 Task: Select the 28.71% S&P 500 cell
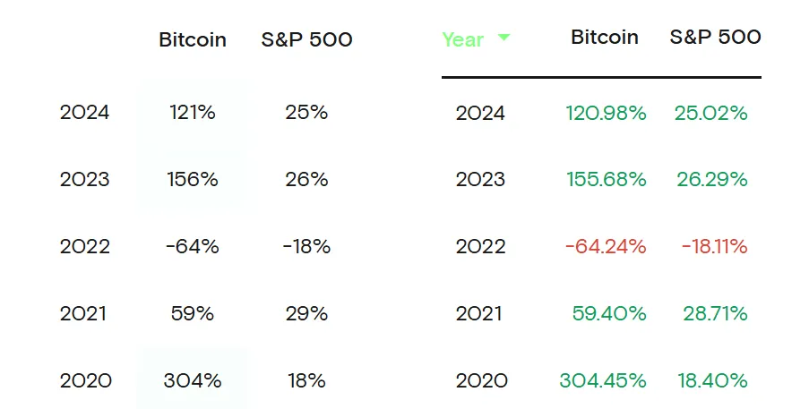(x=712, y=313)
